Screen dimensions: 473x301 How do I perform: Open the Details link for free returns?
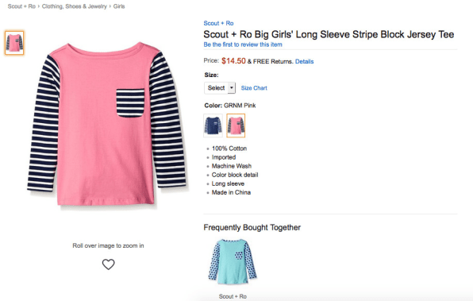(x=305, y=61)
